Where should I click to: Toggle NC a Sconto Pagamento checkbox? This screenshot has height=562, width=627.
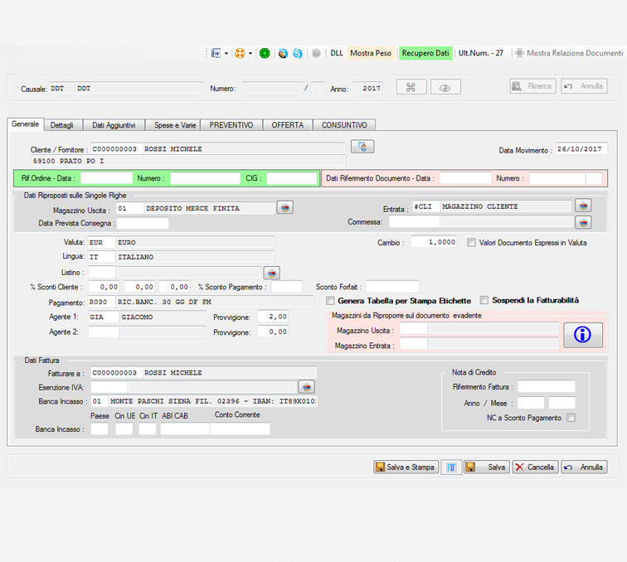tap(571, 418)
